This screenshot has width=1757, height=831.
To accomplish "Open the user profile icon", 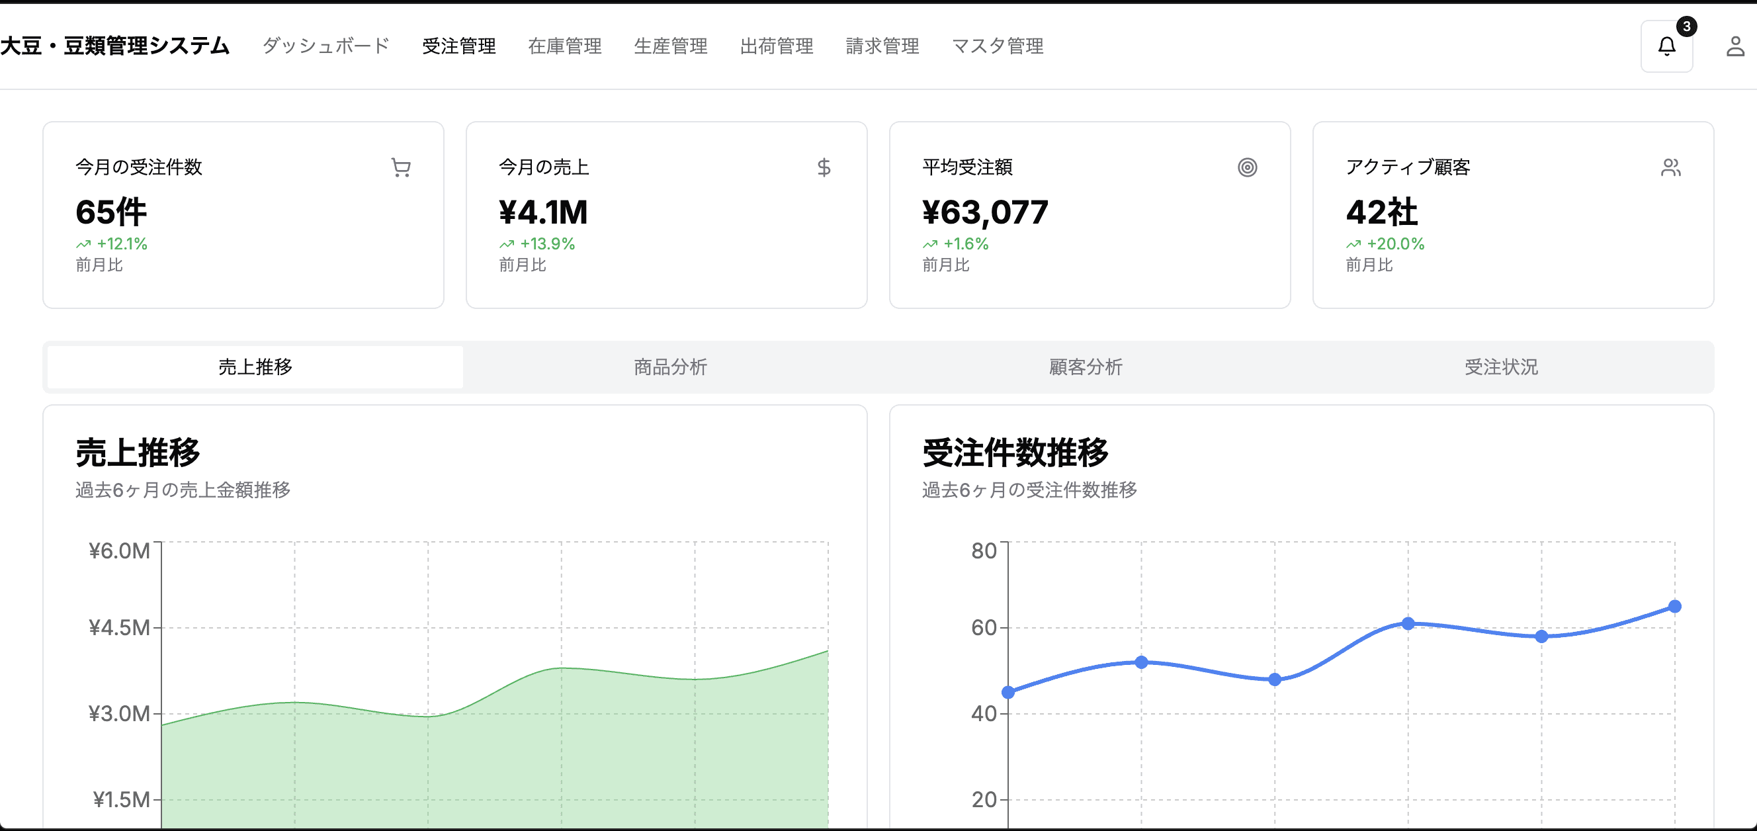I will coord(1735,46).
